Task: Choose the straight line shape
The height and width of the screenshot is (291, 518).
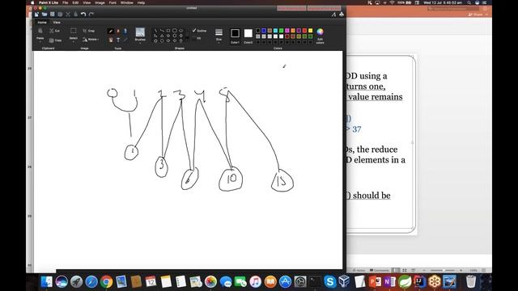Action: (x=155, y=31)
